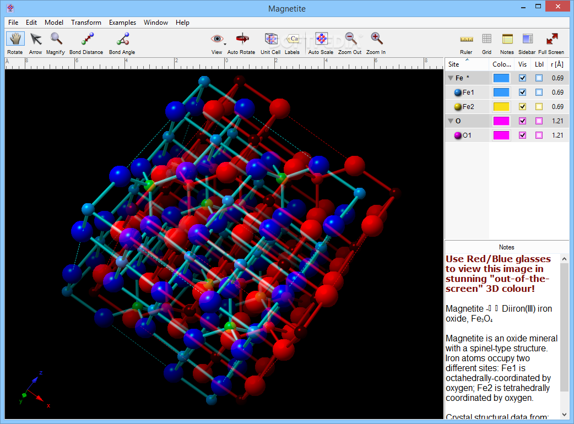Uncheck visibility for O1 site
The image size is (574, 424).
tap(522, 135)
